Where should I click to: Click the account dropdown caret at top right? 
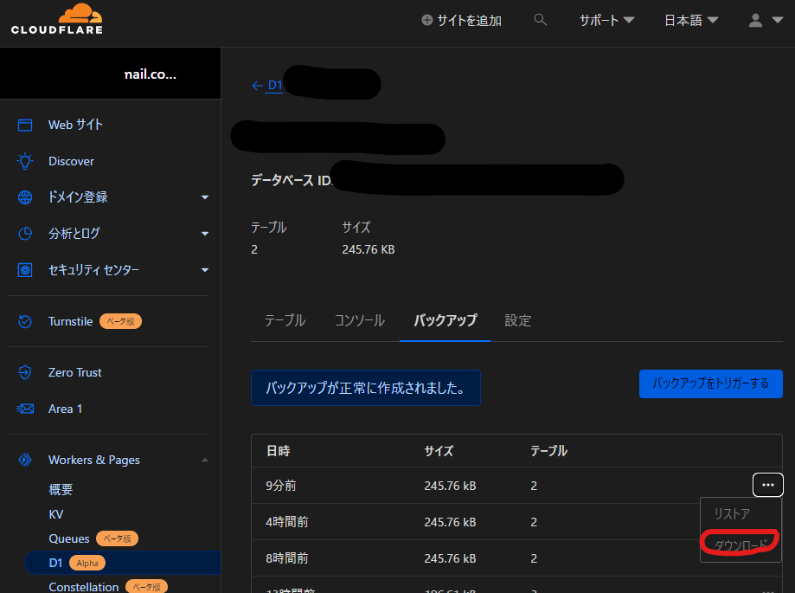[x=777, y=20]
